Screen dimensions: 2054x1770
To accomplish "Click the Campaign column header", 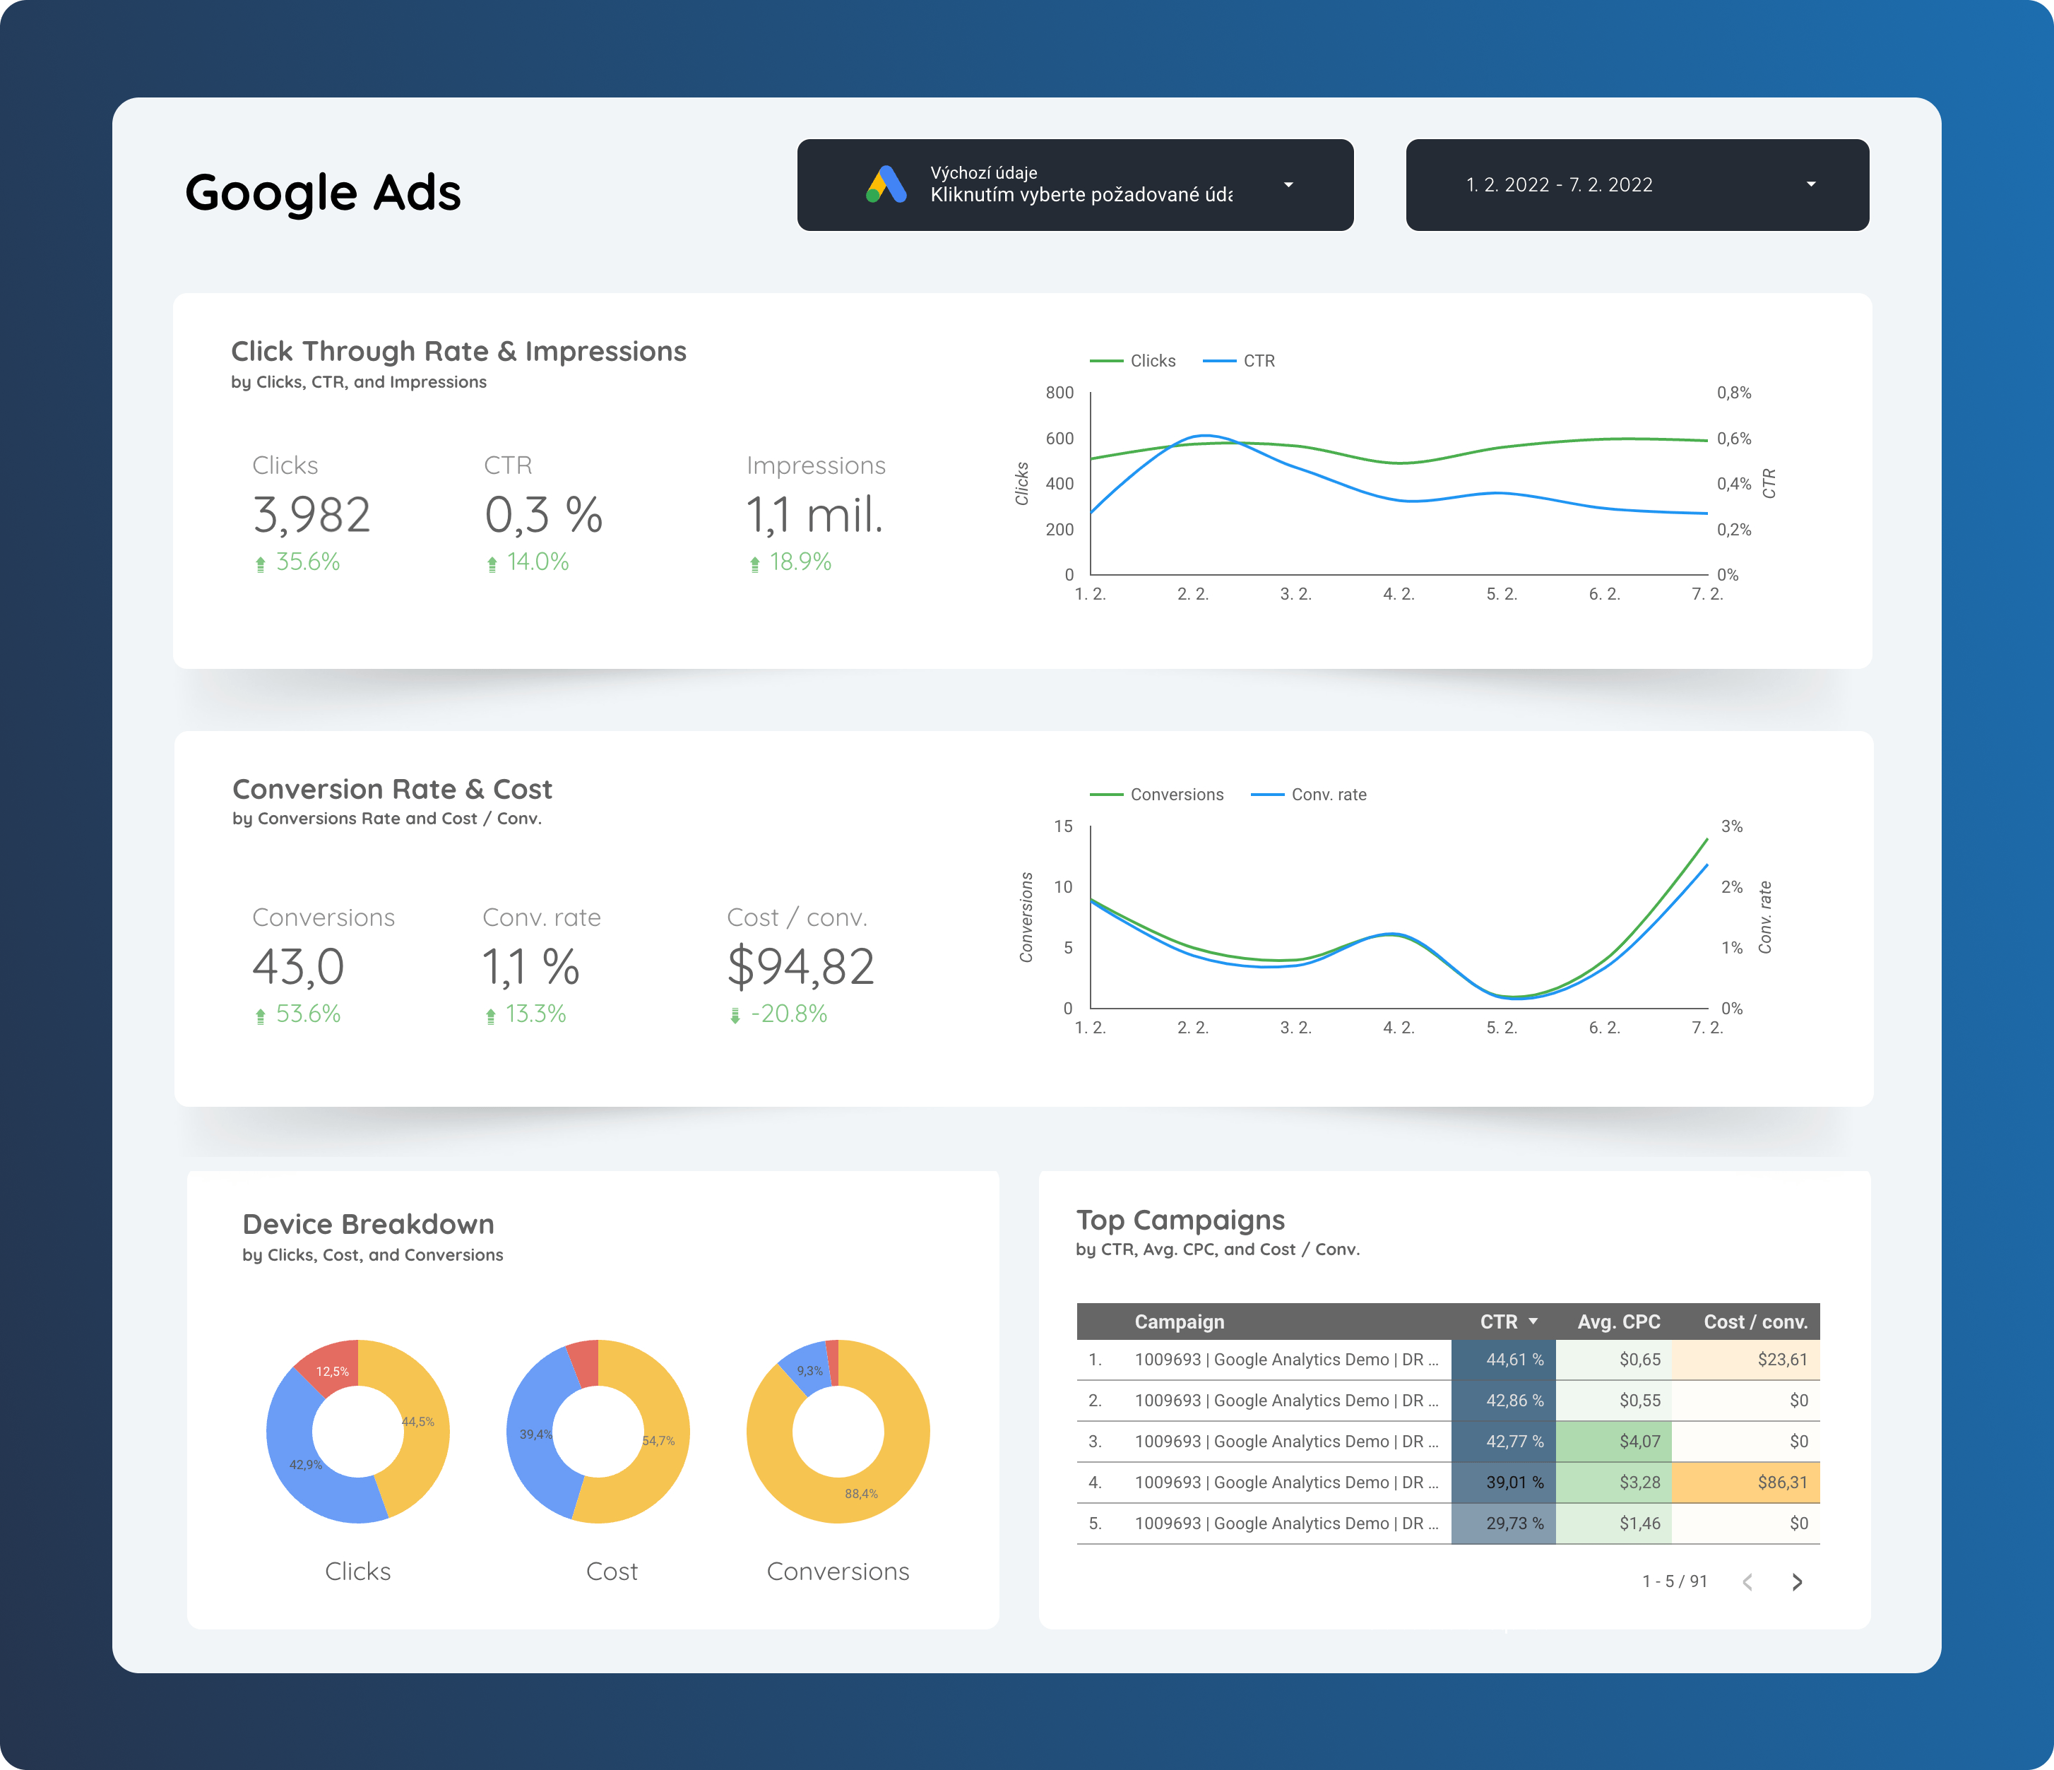I will pyautogui.click(x=1180, y=1321).
